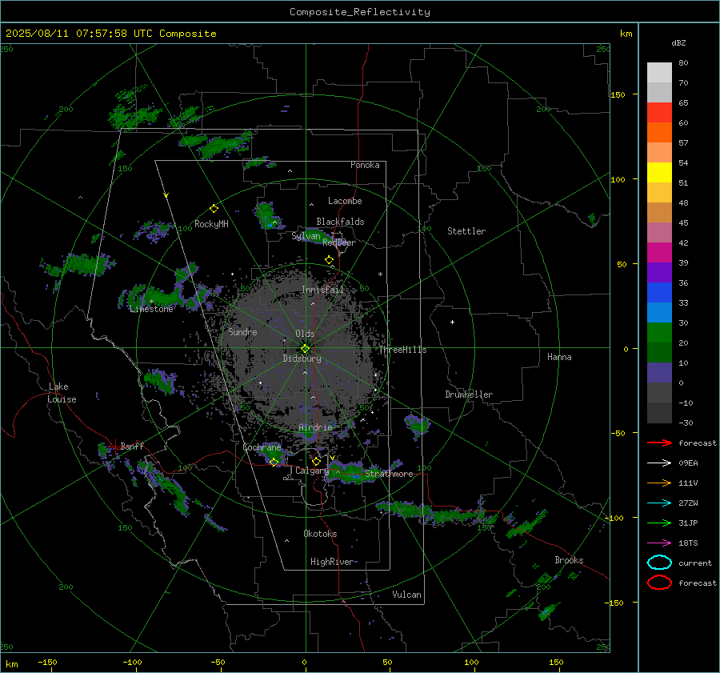This screenshot has height=673, width=720.
Task: Click the Composite_Reflectivity title
Action: [x=360, y=12]
